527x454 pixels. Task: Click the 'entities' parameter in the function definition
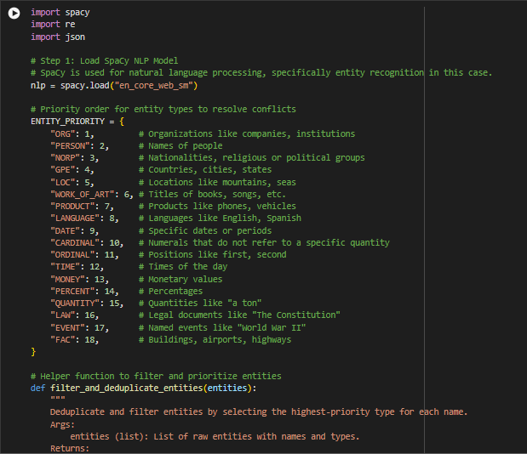tap(227, 389)
